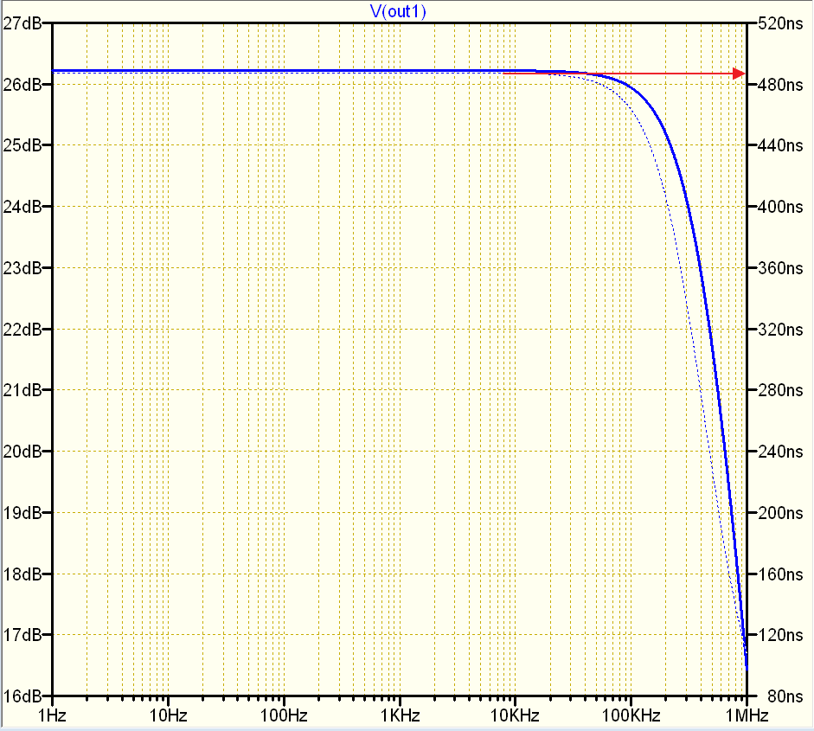Click the 23dB left axis label
The width and height of the screenshot is (814, 731).
click(x=22, y=268)
